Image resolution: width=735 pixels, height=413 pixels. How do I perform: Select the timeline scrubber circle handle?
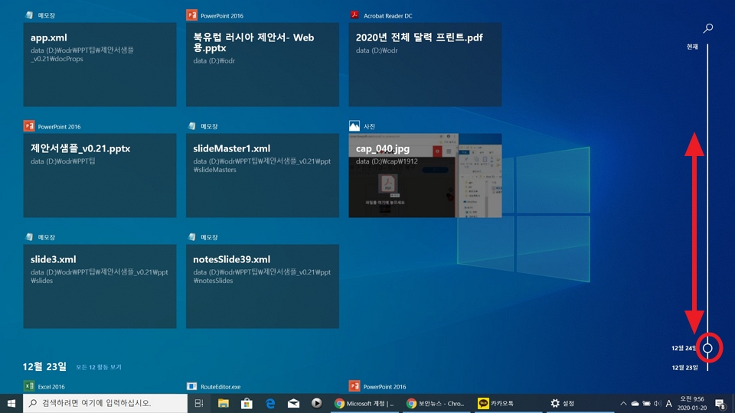click(x=707, y=348)
